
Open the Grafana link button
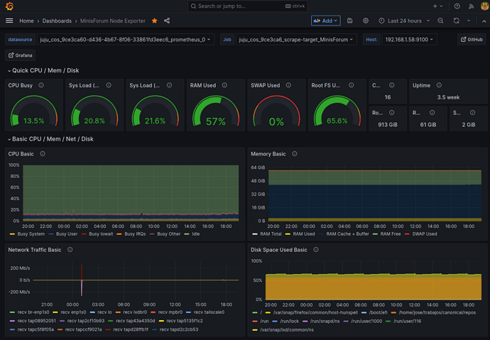pyautogui.click(x=21, y=55)
